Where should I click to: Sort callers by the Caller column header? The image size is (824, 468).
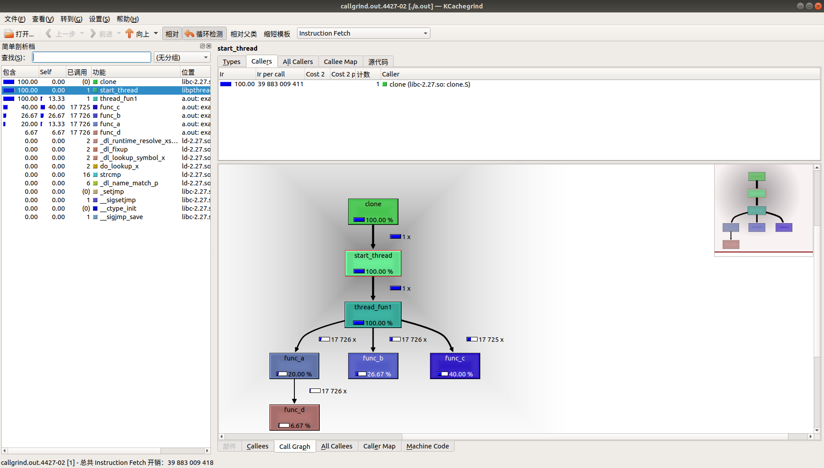[600, 74]
